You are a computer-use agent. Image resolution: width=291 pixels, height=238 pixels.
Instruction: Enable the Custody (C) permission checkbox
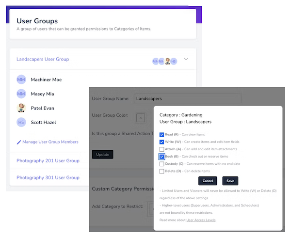coord(162,163)
